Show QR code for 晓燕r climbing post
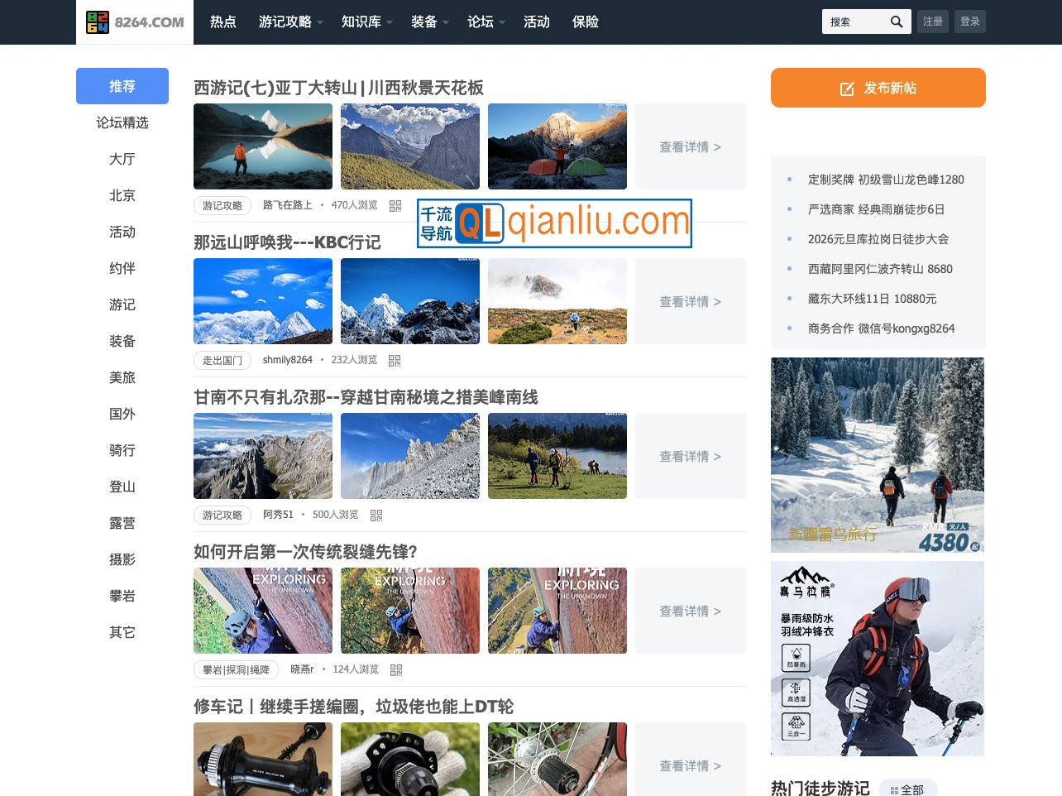Viewport: 1062px width, 796px height. 396,670
